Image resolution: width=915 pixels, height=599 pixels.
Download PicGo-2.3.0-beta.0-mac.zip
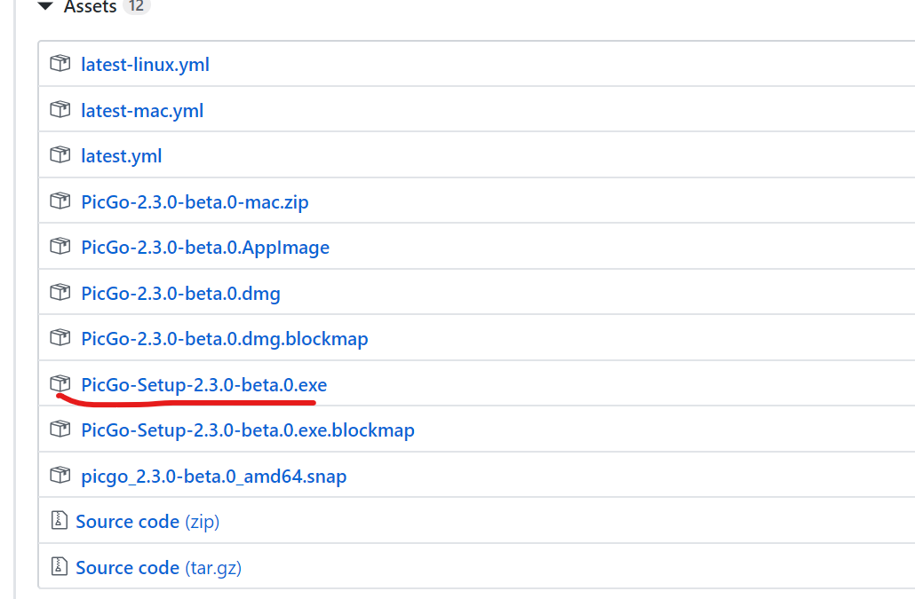pos(195,201)
